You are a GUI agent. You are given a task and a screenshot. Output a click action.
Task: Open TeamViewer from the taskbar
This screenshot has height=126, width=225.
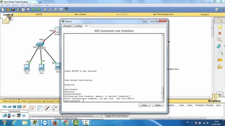45,123
